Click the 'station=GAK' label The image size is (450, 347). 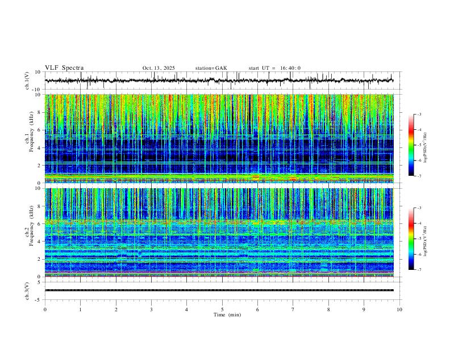(x=211, y=68)
